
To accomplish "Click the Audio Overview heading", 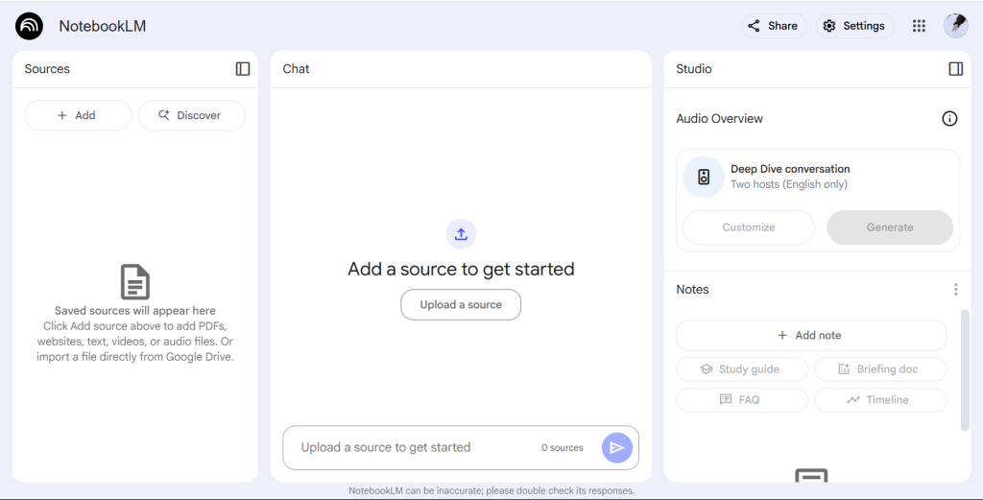I will [719, 118].
